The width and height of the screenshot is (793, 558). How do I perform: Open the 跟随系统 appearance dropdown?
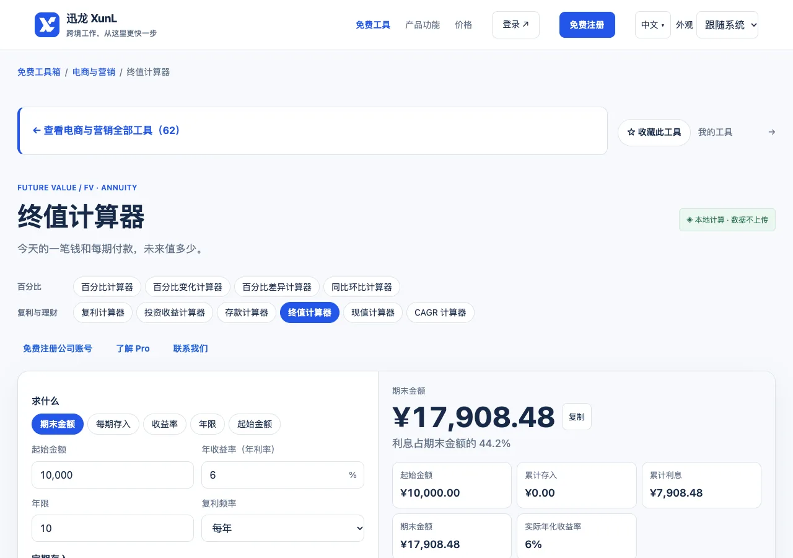pos(727,25)
